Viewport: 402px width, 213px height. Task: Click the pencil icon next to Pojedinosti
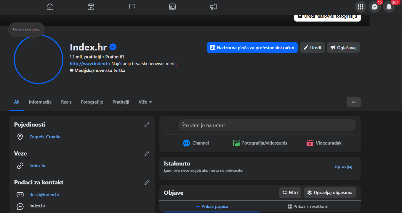tap(147, 124)
